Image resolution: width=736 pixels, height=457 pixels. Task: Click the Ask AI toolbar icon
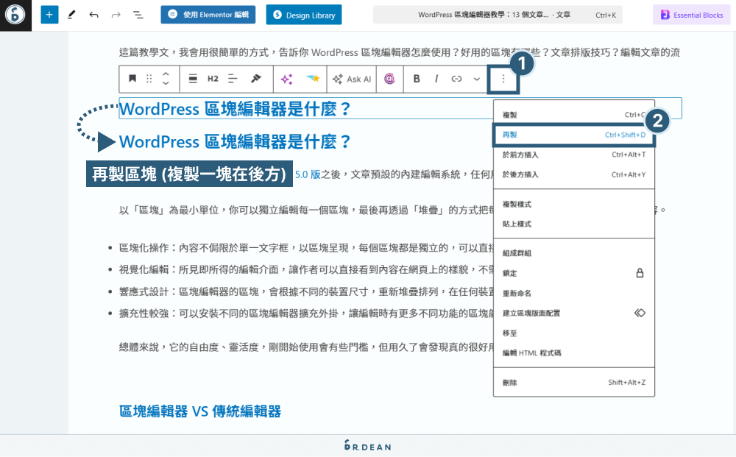pyautogui.click(x=351, y=79)
